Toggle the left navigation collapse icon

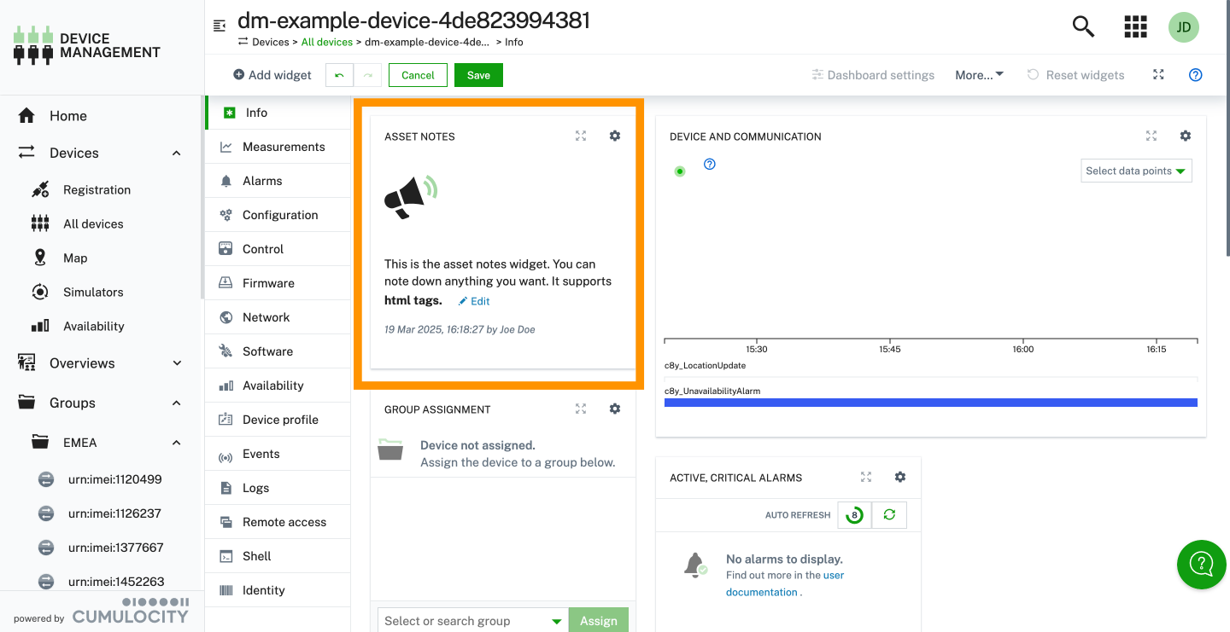pyautogui.click(x=220, y=25)
